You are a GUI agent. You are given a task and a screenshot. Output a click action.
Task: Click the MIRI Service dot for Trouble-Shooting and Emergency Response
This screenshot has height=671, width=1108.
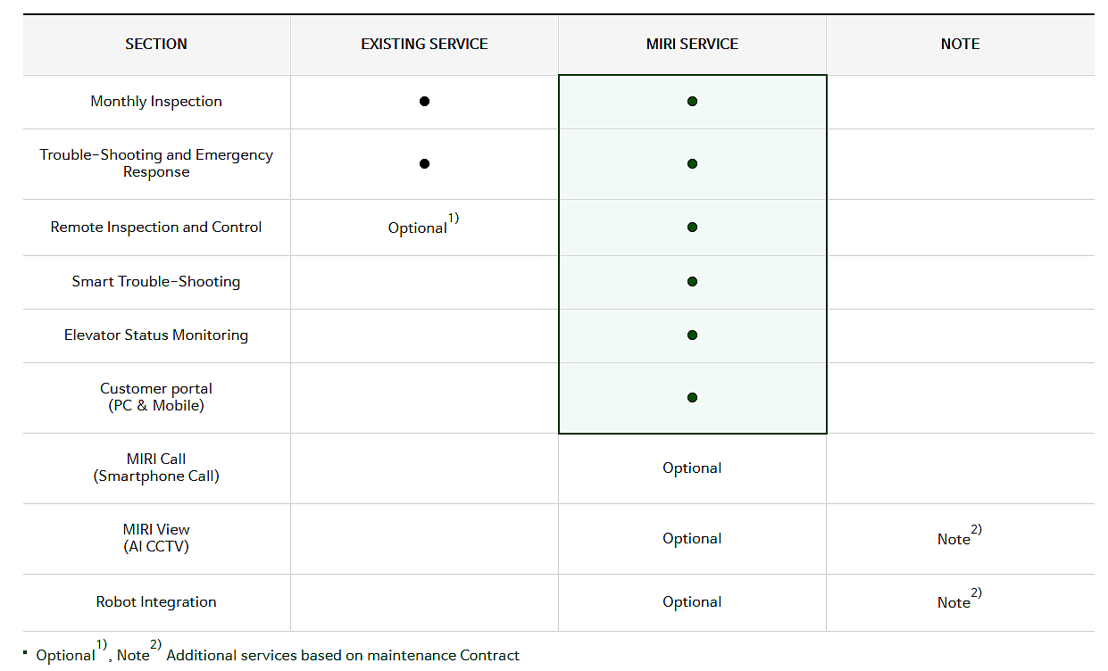(692, 164)
